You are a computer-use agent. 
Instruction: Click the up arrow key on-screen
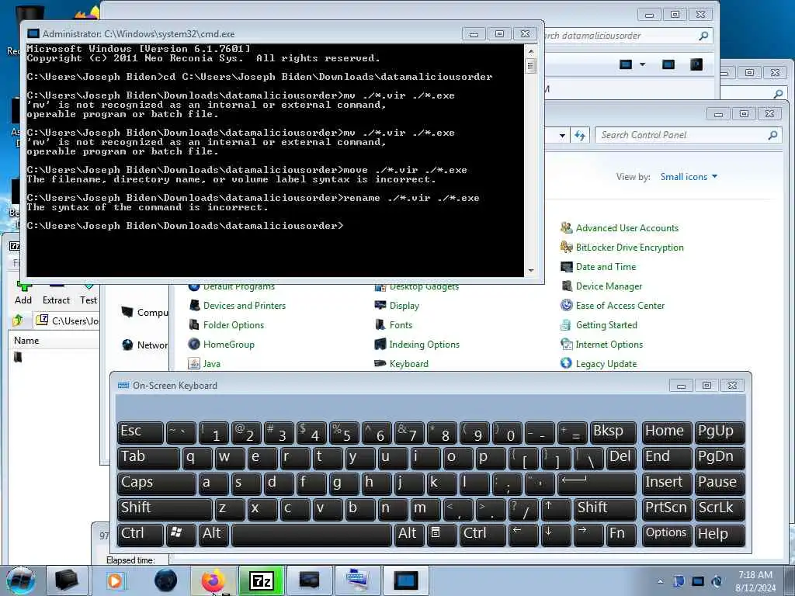pos(556,508)
